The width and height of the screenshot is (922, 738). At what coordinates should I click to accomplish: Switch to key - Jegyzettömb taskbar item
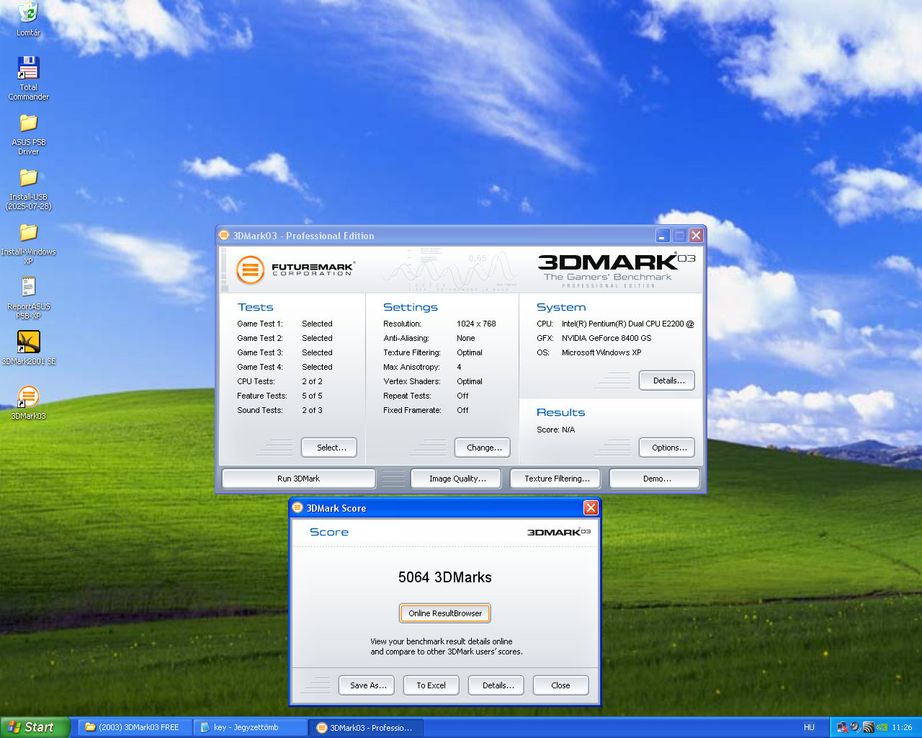251,727
